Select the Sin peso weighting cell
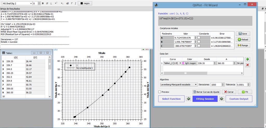Viewport: 266px width, 128px height. (240, 63)
